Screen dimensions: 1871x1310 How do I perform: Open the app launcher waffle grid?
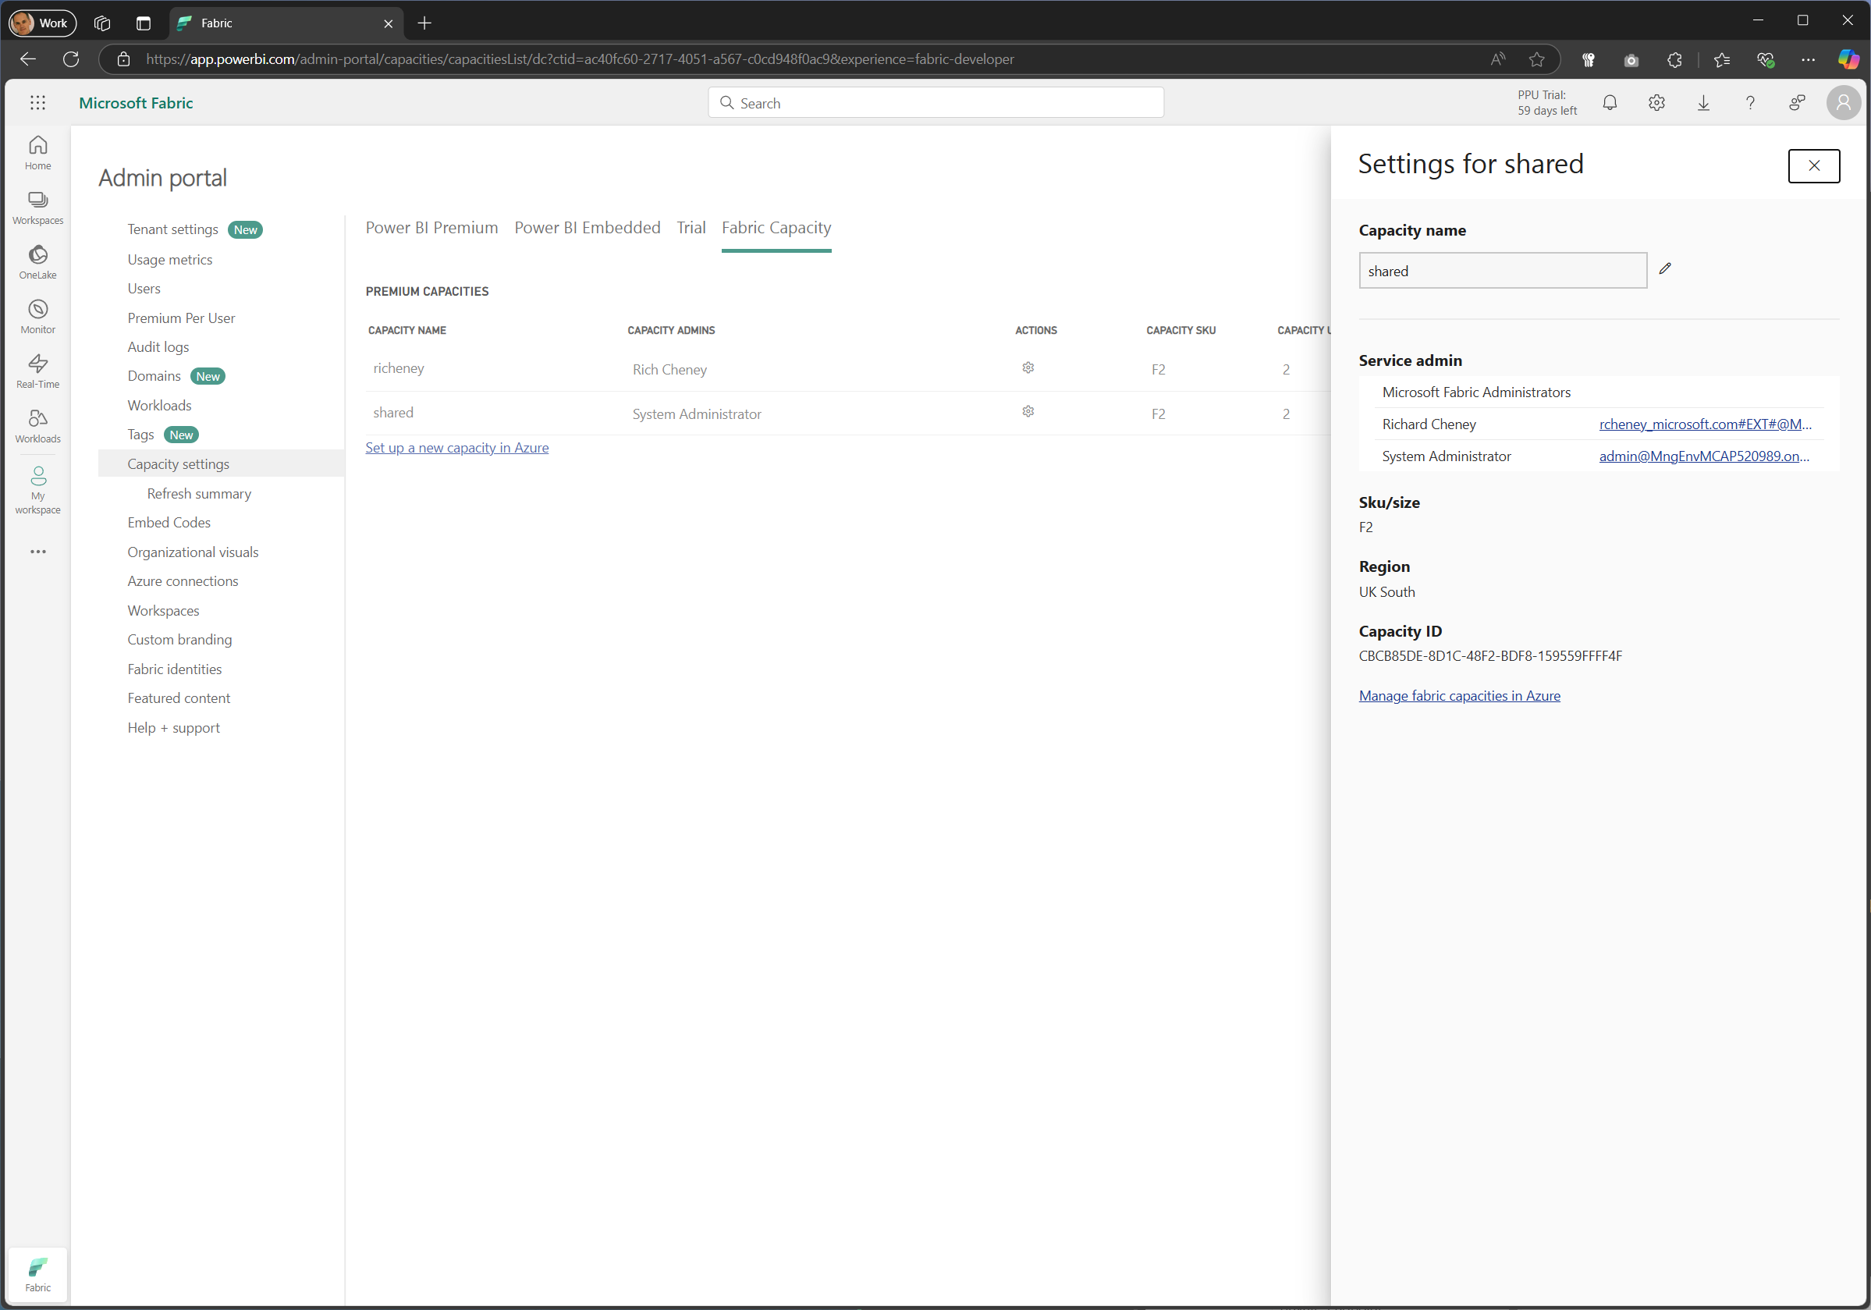pos(37,103)
